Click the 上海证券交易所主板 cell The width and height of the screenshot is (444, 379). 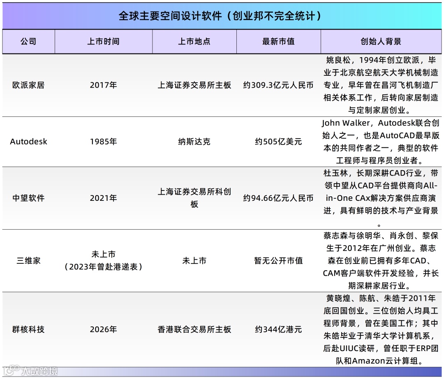point(194,85)
